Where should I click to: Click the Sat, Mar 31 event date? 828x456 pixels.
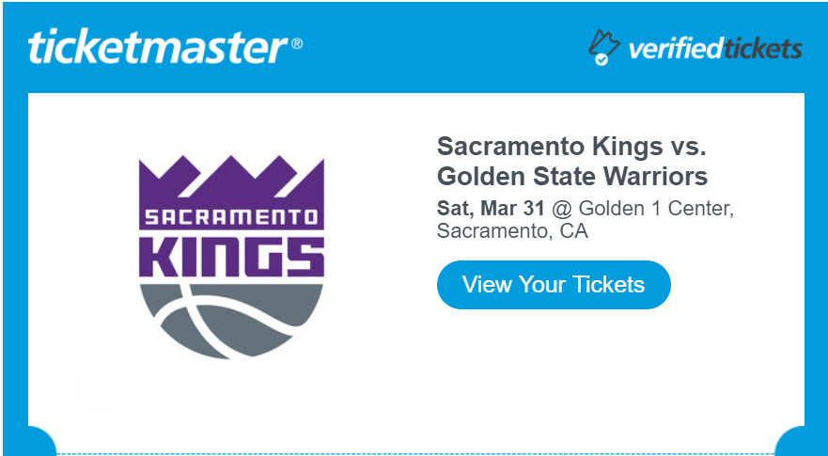(x=490, y=209)
